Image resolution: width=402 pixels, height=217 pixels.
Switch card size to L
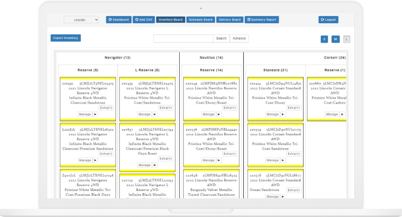tap(347, 39)
